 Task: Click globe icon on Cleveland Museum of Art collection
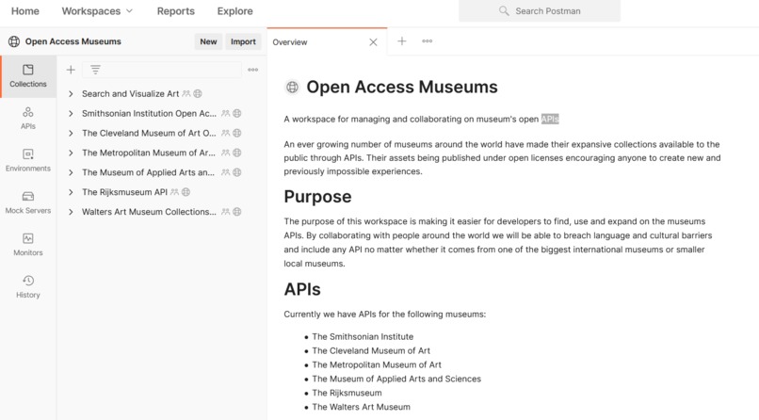236,133
